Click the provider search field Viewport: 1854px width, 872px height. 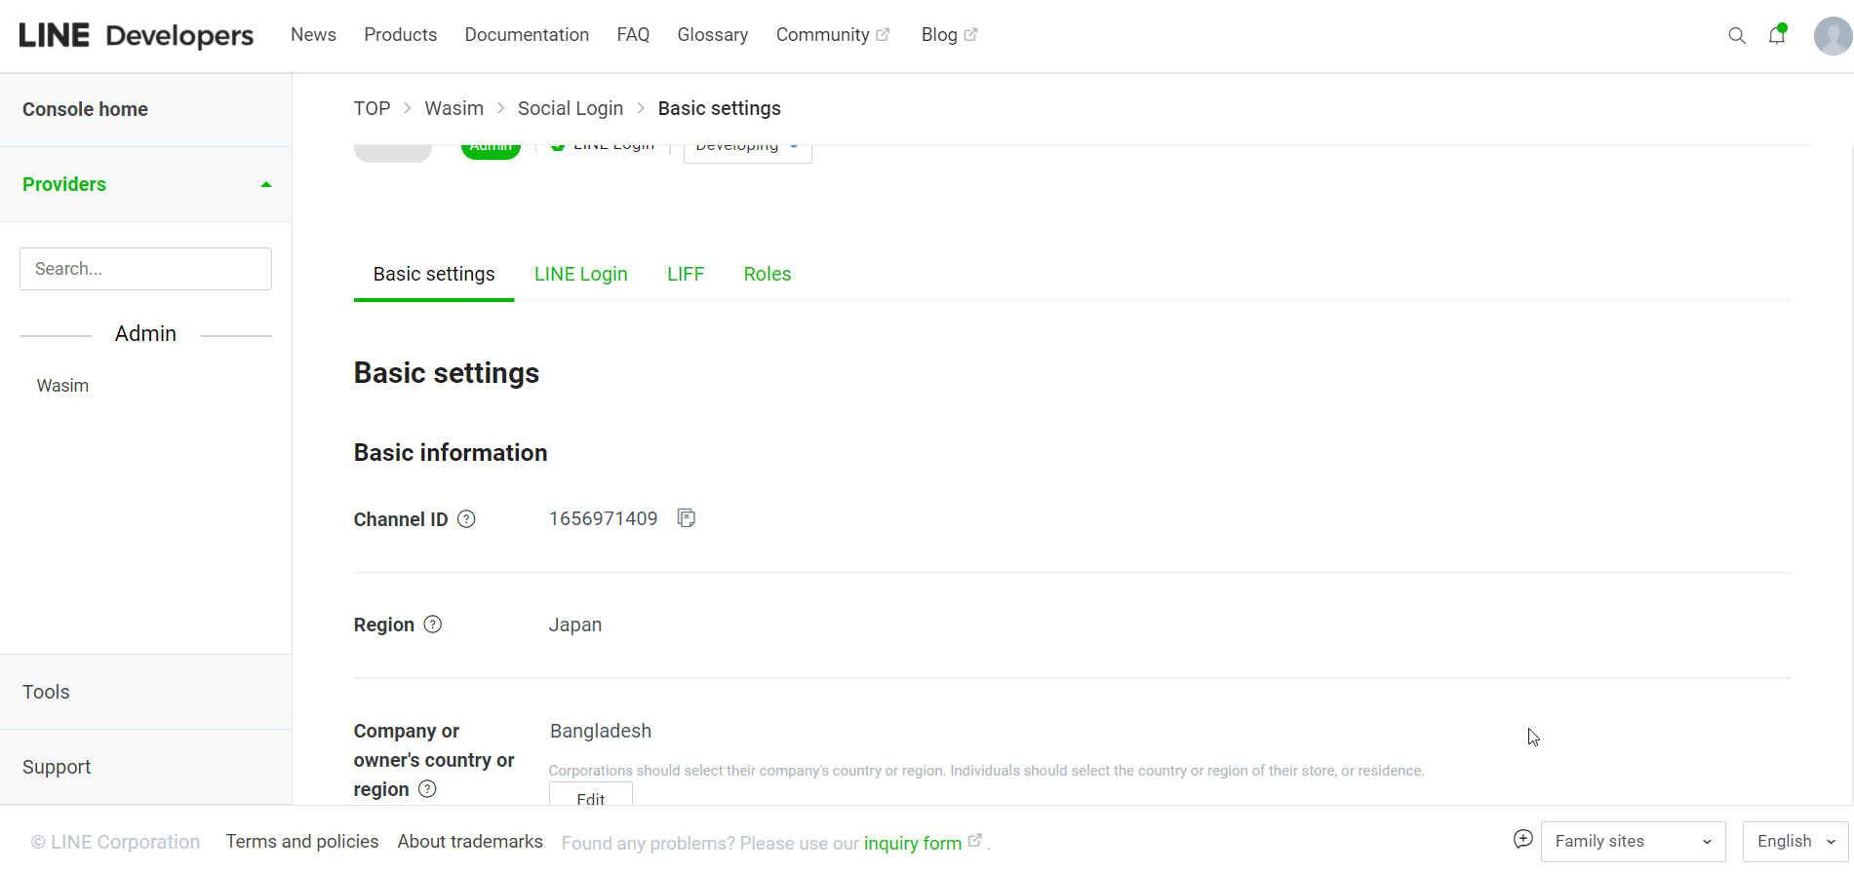click(x=145, y=269)
